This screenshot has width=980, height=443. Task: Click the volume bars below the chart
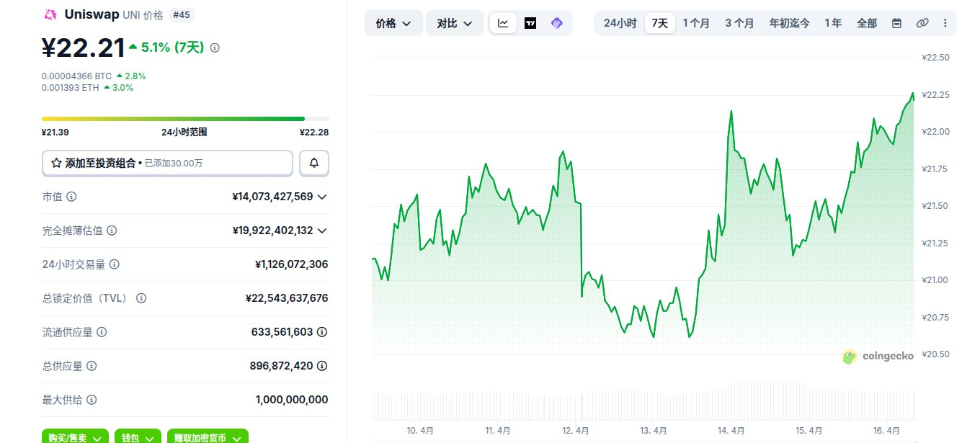click(x=643, y=401)
